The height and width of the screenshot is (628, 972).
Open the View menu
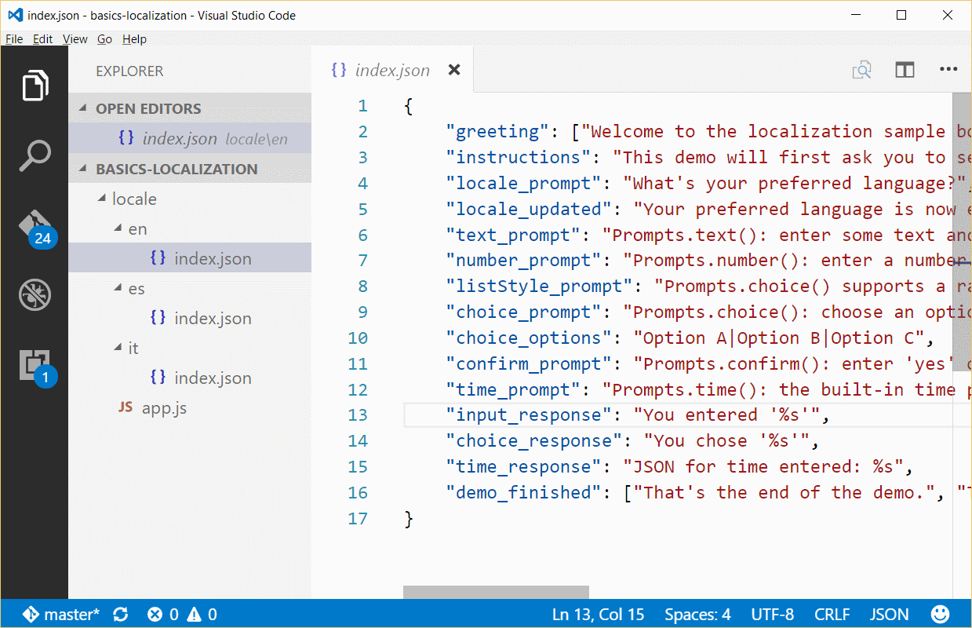pos(75,39)
